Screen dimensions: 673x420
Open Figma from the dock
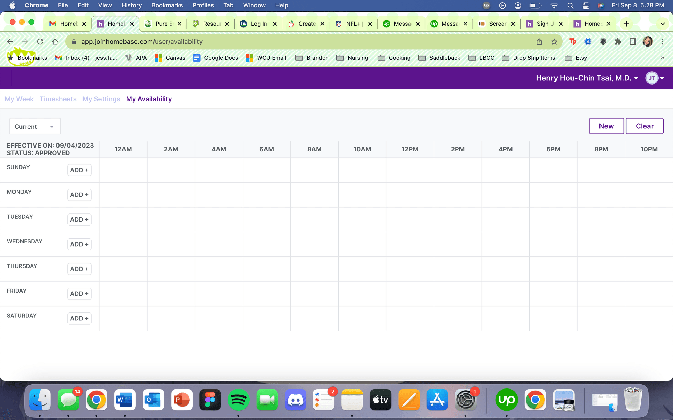(210, 400)
